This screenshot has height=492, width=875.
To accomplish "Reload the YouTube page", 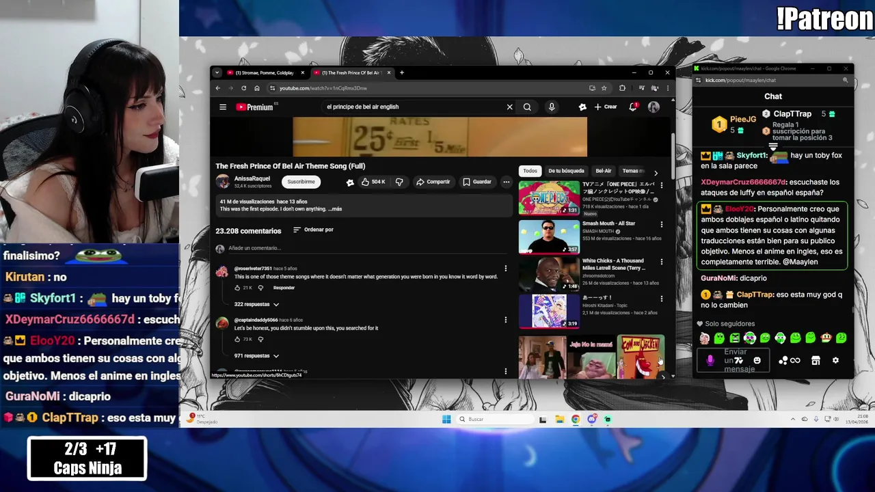I will click(243, 88).
